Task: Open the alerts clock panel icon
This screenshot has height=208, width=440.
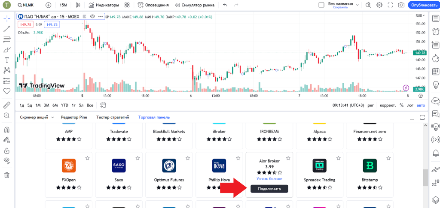Action: (x=436, y=31)
